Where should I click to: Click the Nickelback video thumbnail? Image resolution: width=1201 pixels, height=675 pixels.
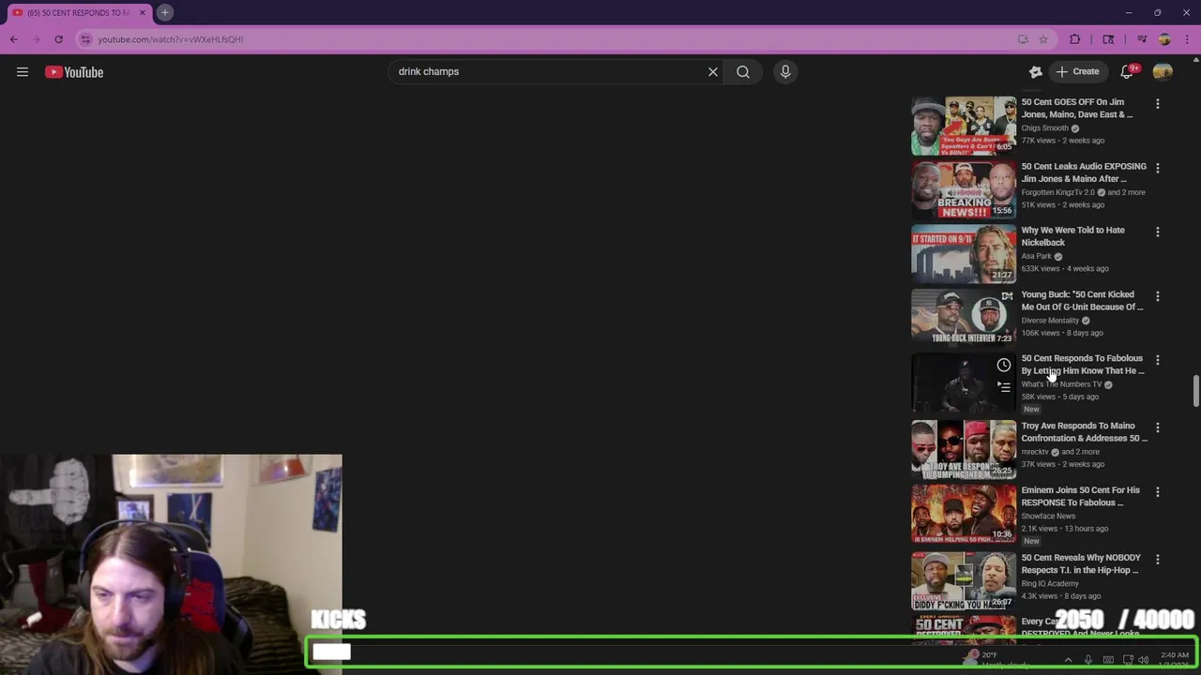[x=964, y=253]
